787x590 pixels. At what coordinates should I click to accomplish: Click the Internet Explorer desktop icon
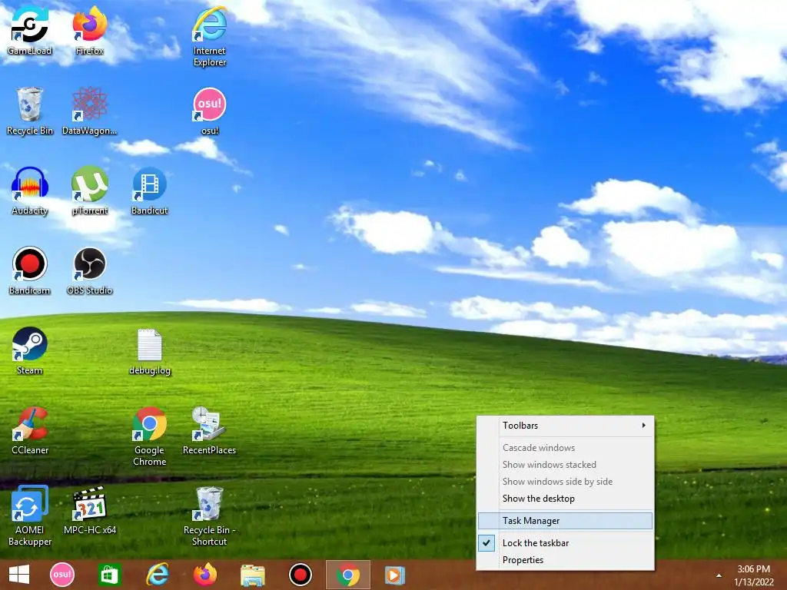pyautogui.click(x=210, y=36)
